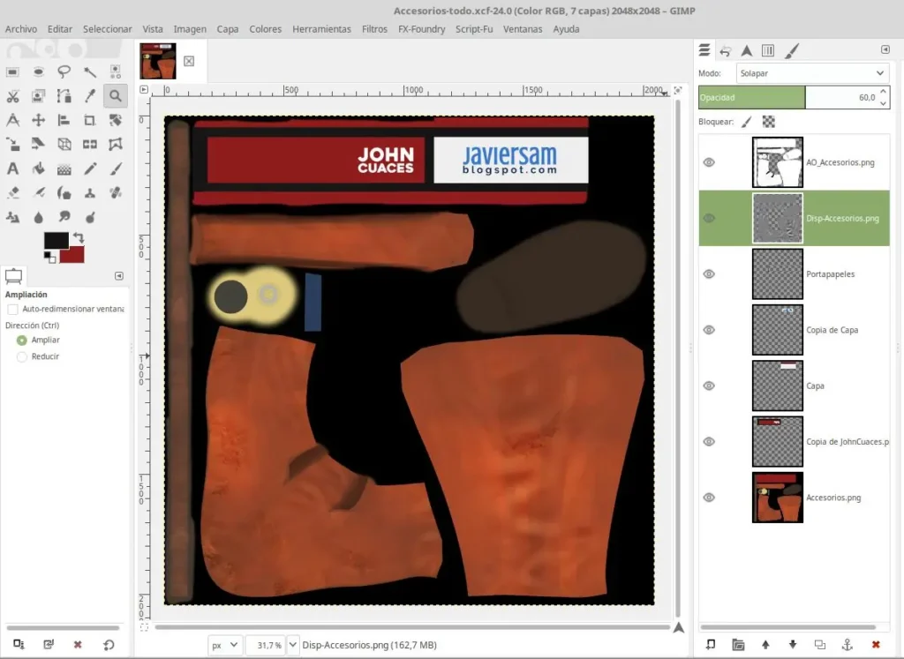Hide the Copia de Capa layer
This screenshot has height=659, width=904.
[709, 330]
